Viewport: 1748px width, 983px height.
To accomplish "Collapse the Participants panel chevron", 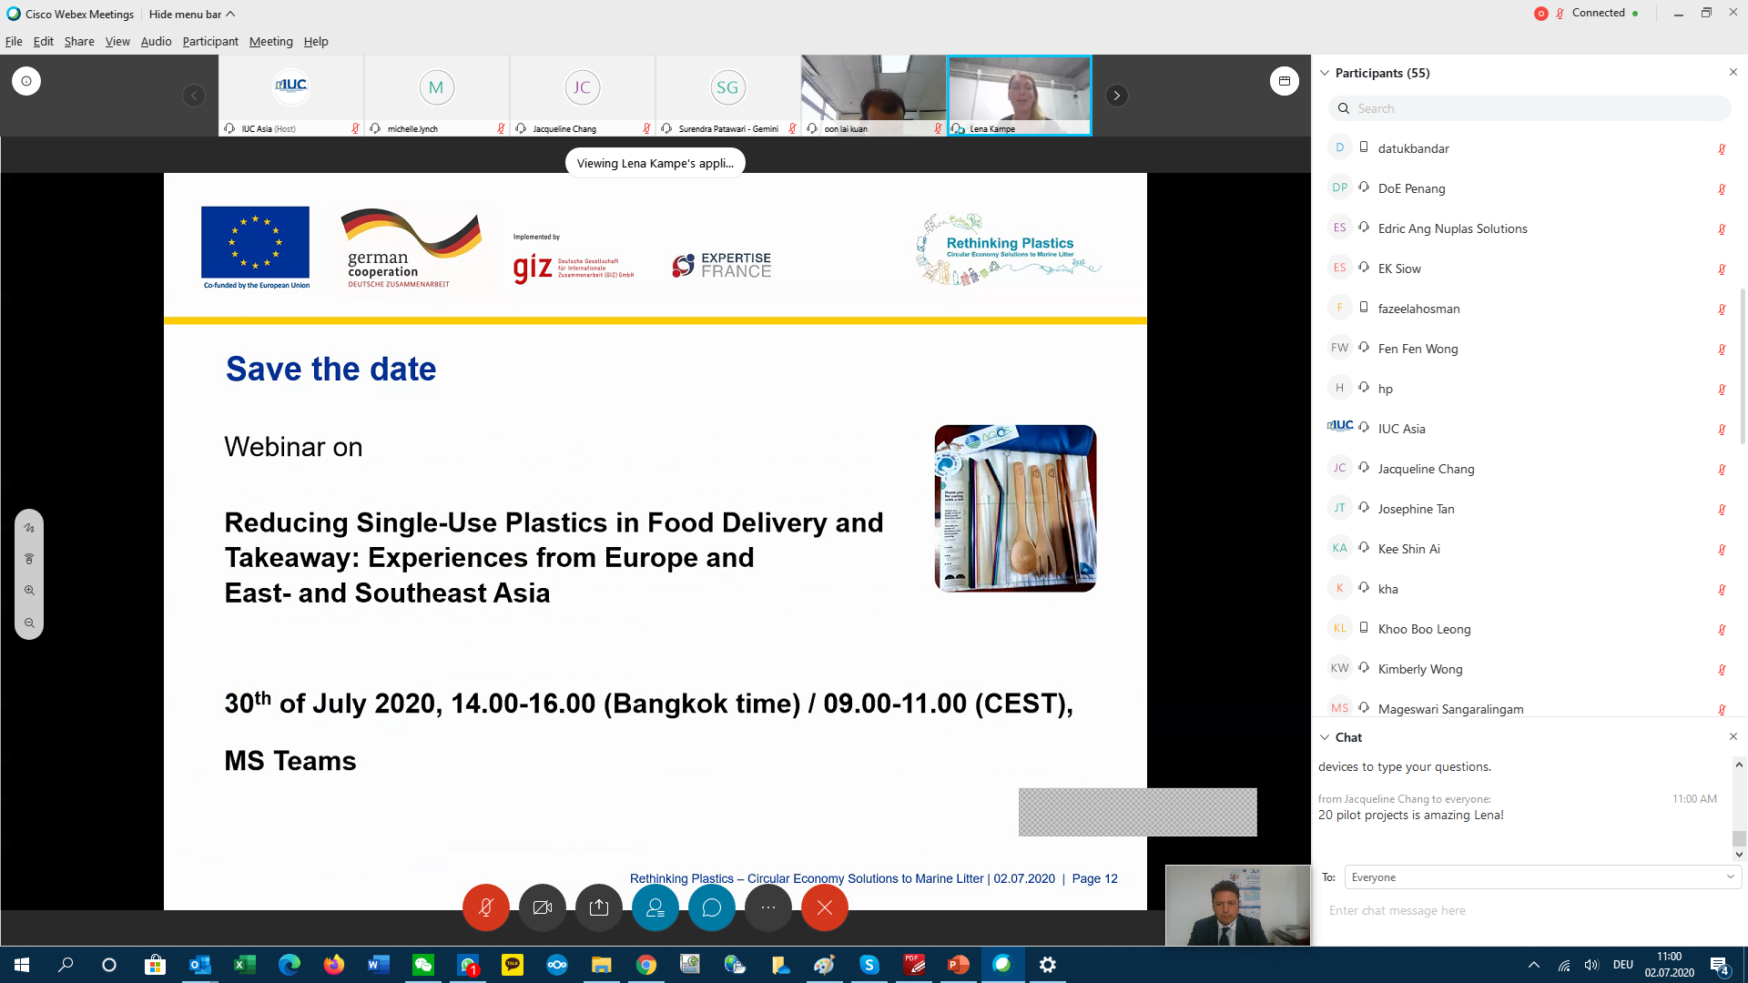I will pos(1325,73).
